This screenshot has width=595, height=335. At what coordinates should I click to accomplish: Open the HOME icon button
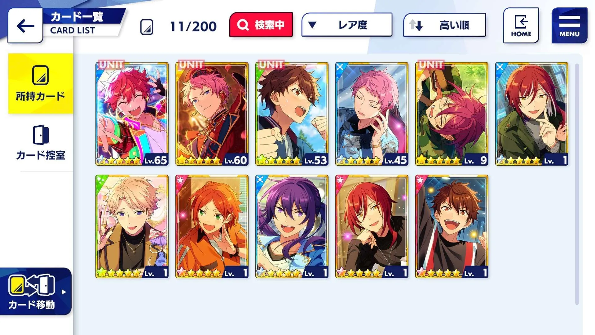point(521,25)
